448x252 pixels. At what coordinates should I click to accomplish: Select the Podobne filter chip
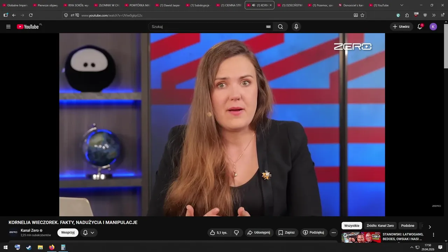[x=408, y=226]
